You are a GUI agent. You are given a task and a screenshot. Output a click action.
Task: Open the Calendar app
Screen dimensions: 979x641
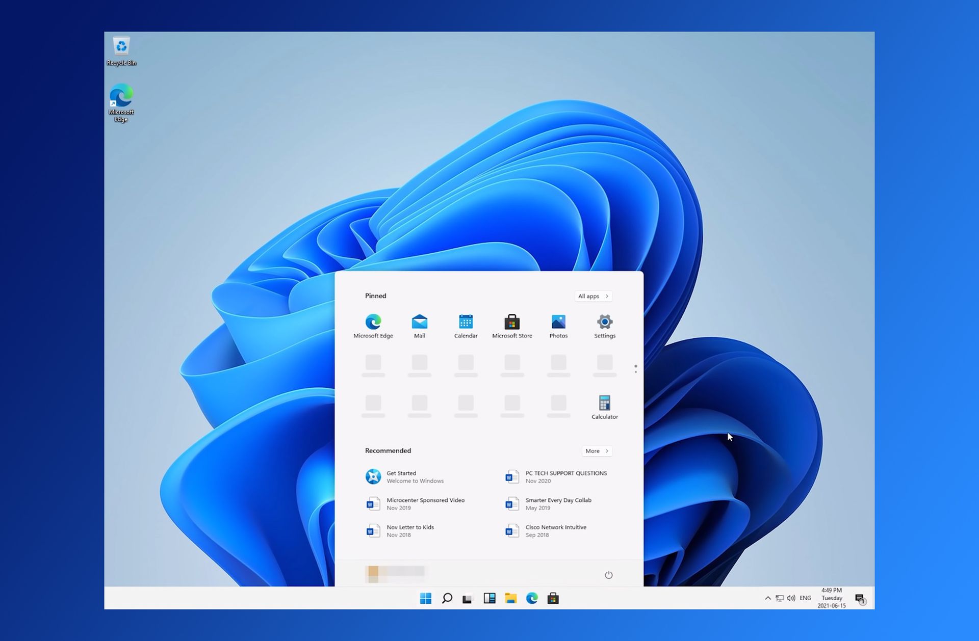click(466, 323)
